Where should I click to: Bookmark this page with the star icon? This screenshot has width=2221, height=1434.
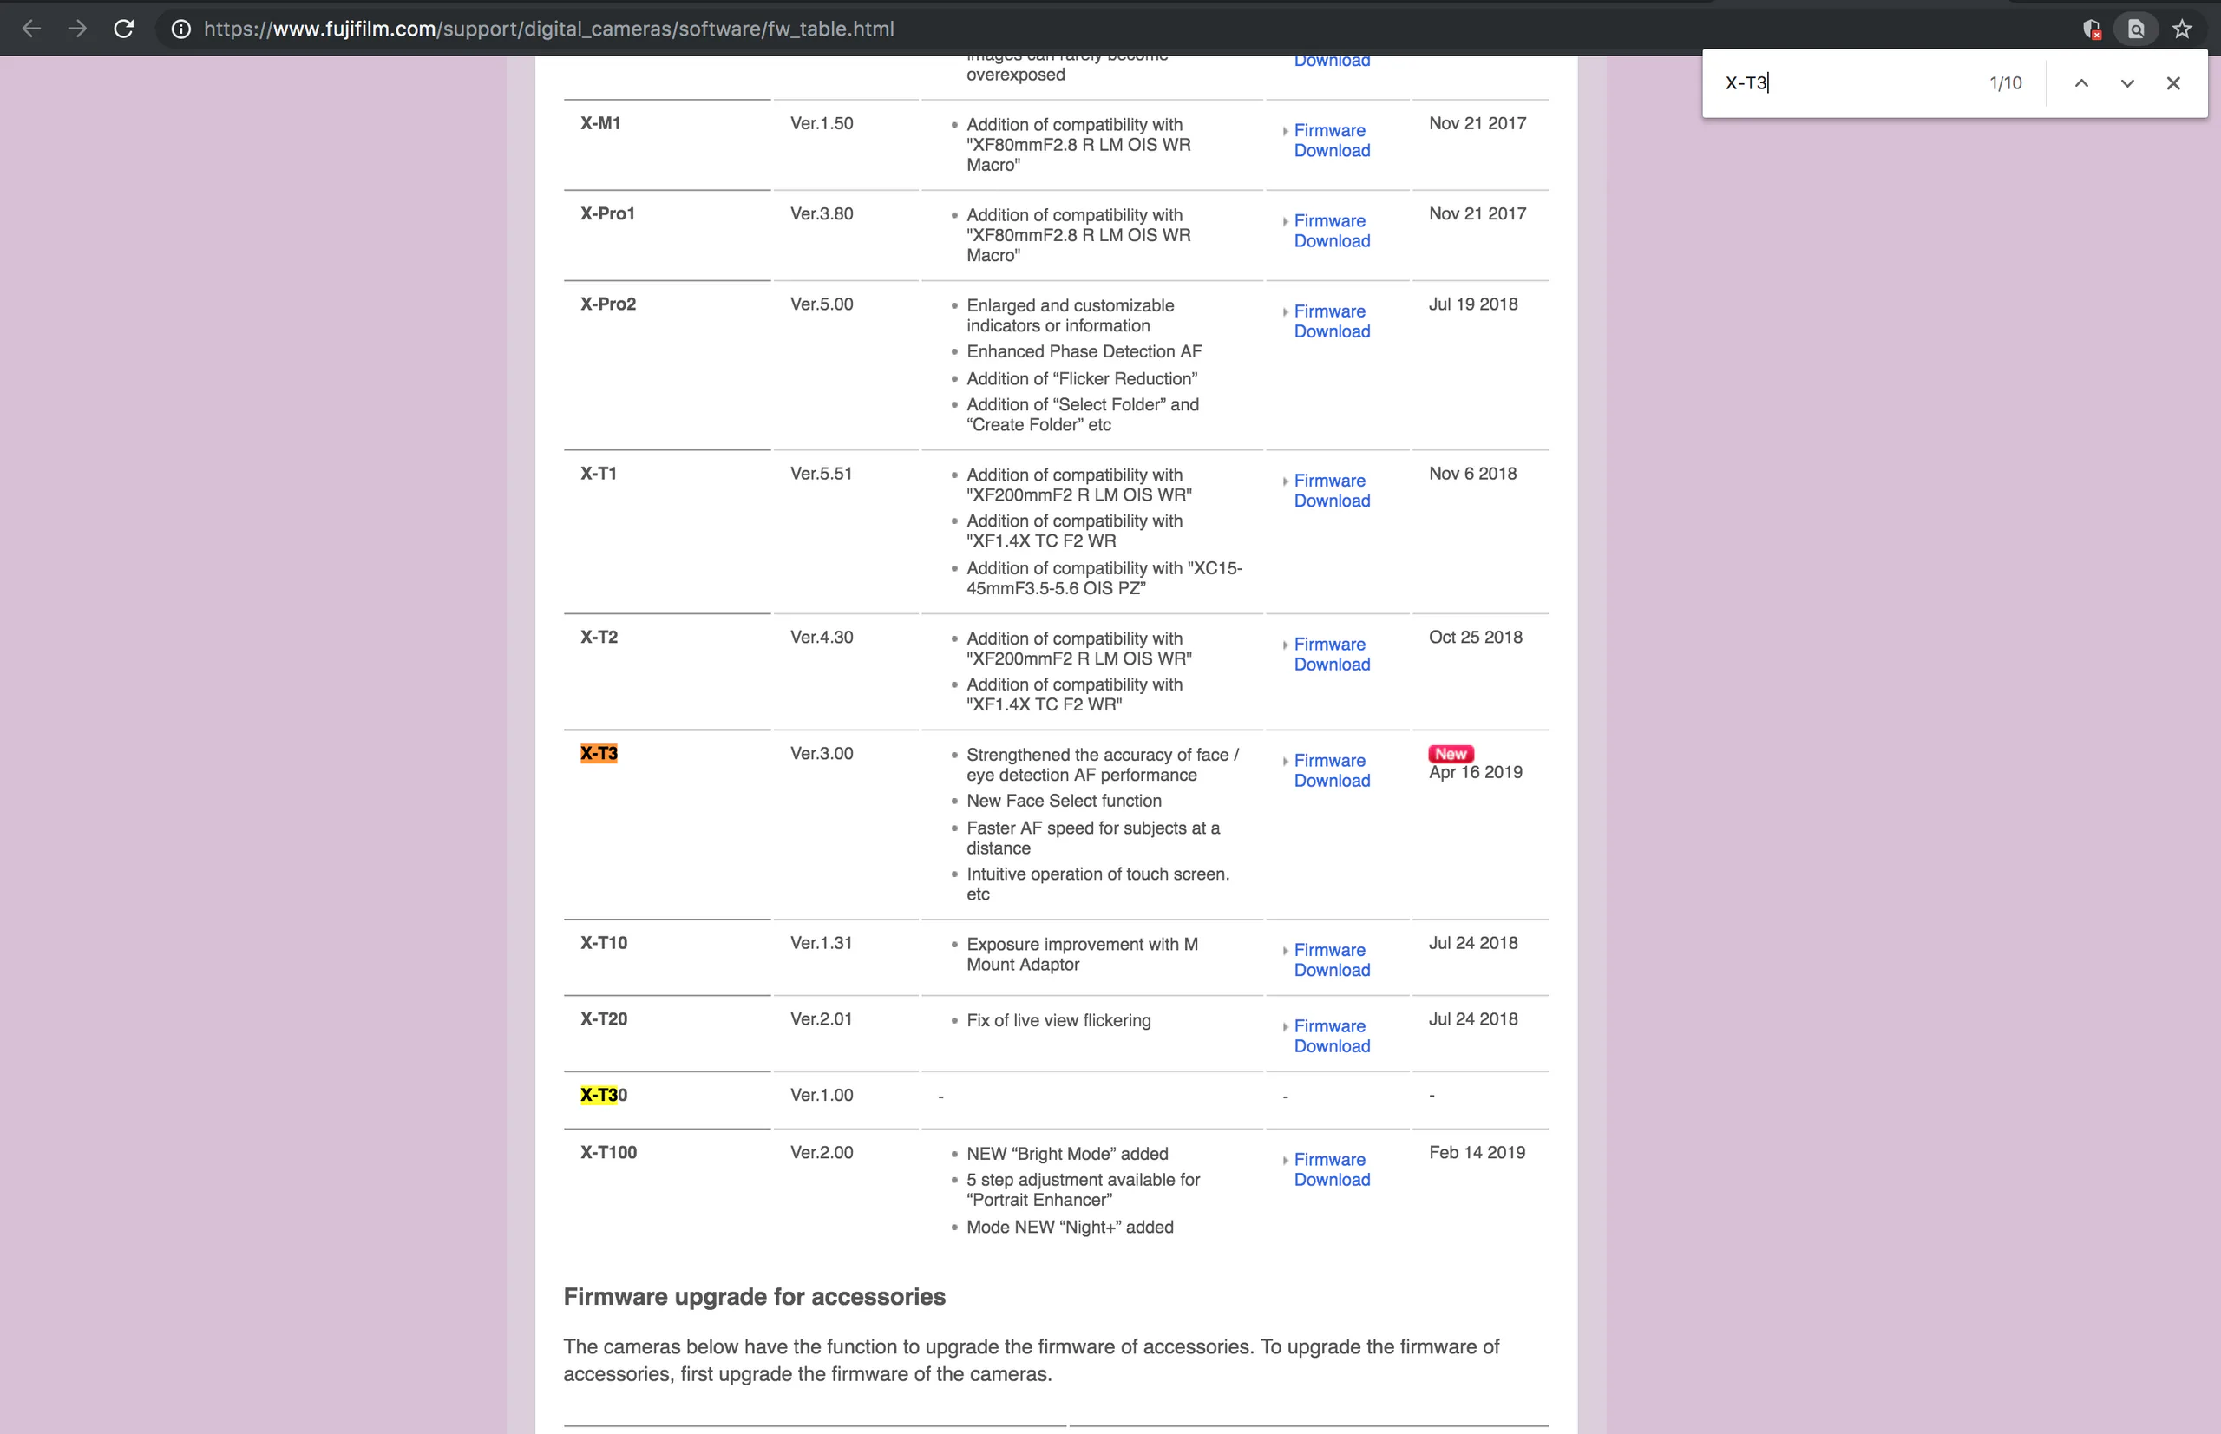(2182, 29)
